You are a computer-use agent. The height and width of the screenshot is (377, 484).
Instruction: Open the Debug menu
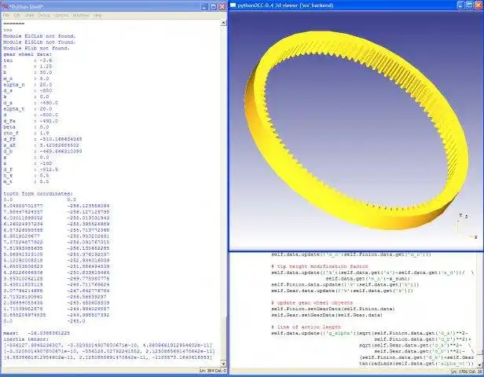44,15
